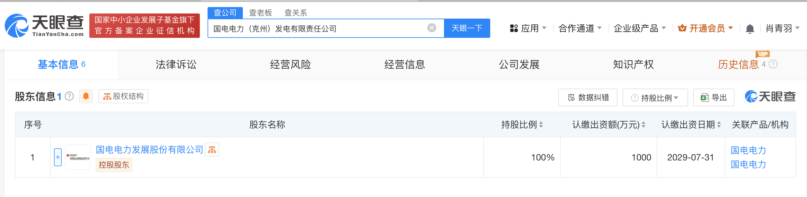Select the 查老板 search tab

point(261,13)
